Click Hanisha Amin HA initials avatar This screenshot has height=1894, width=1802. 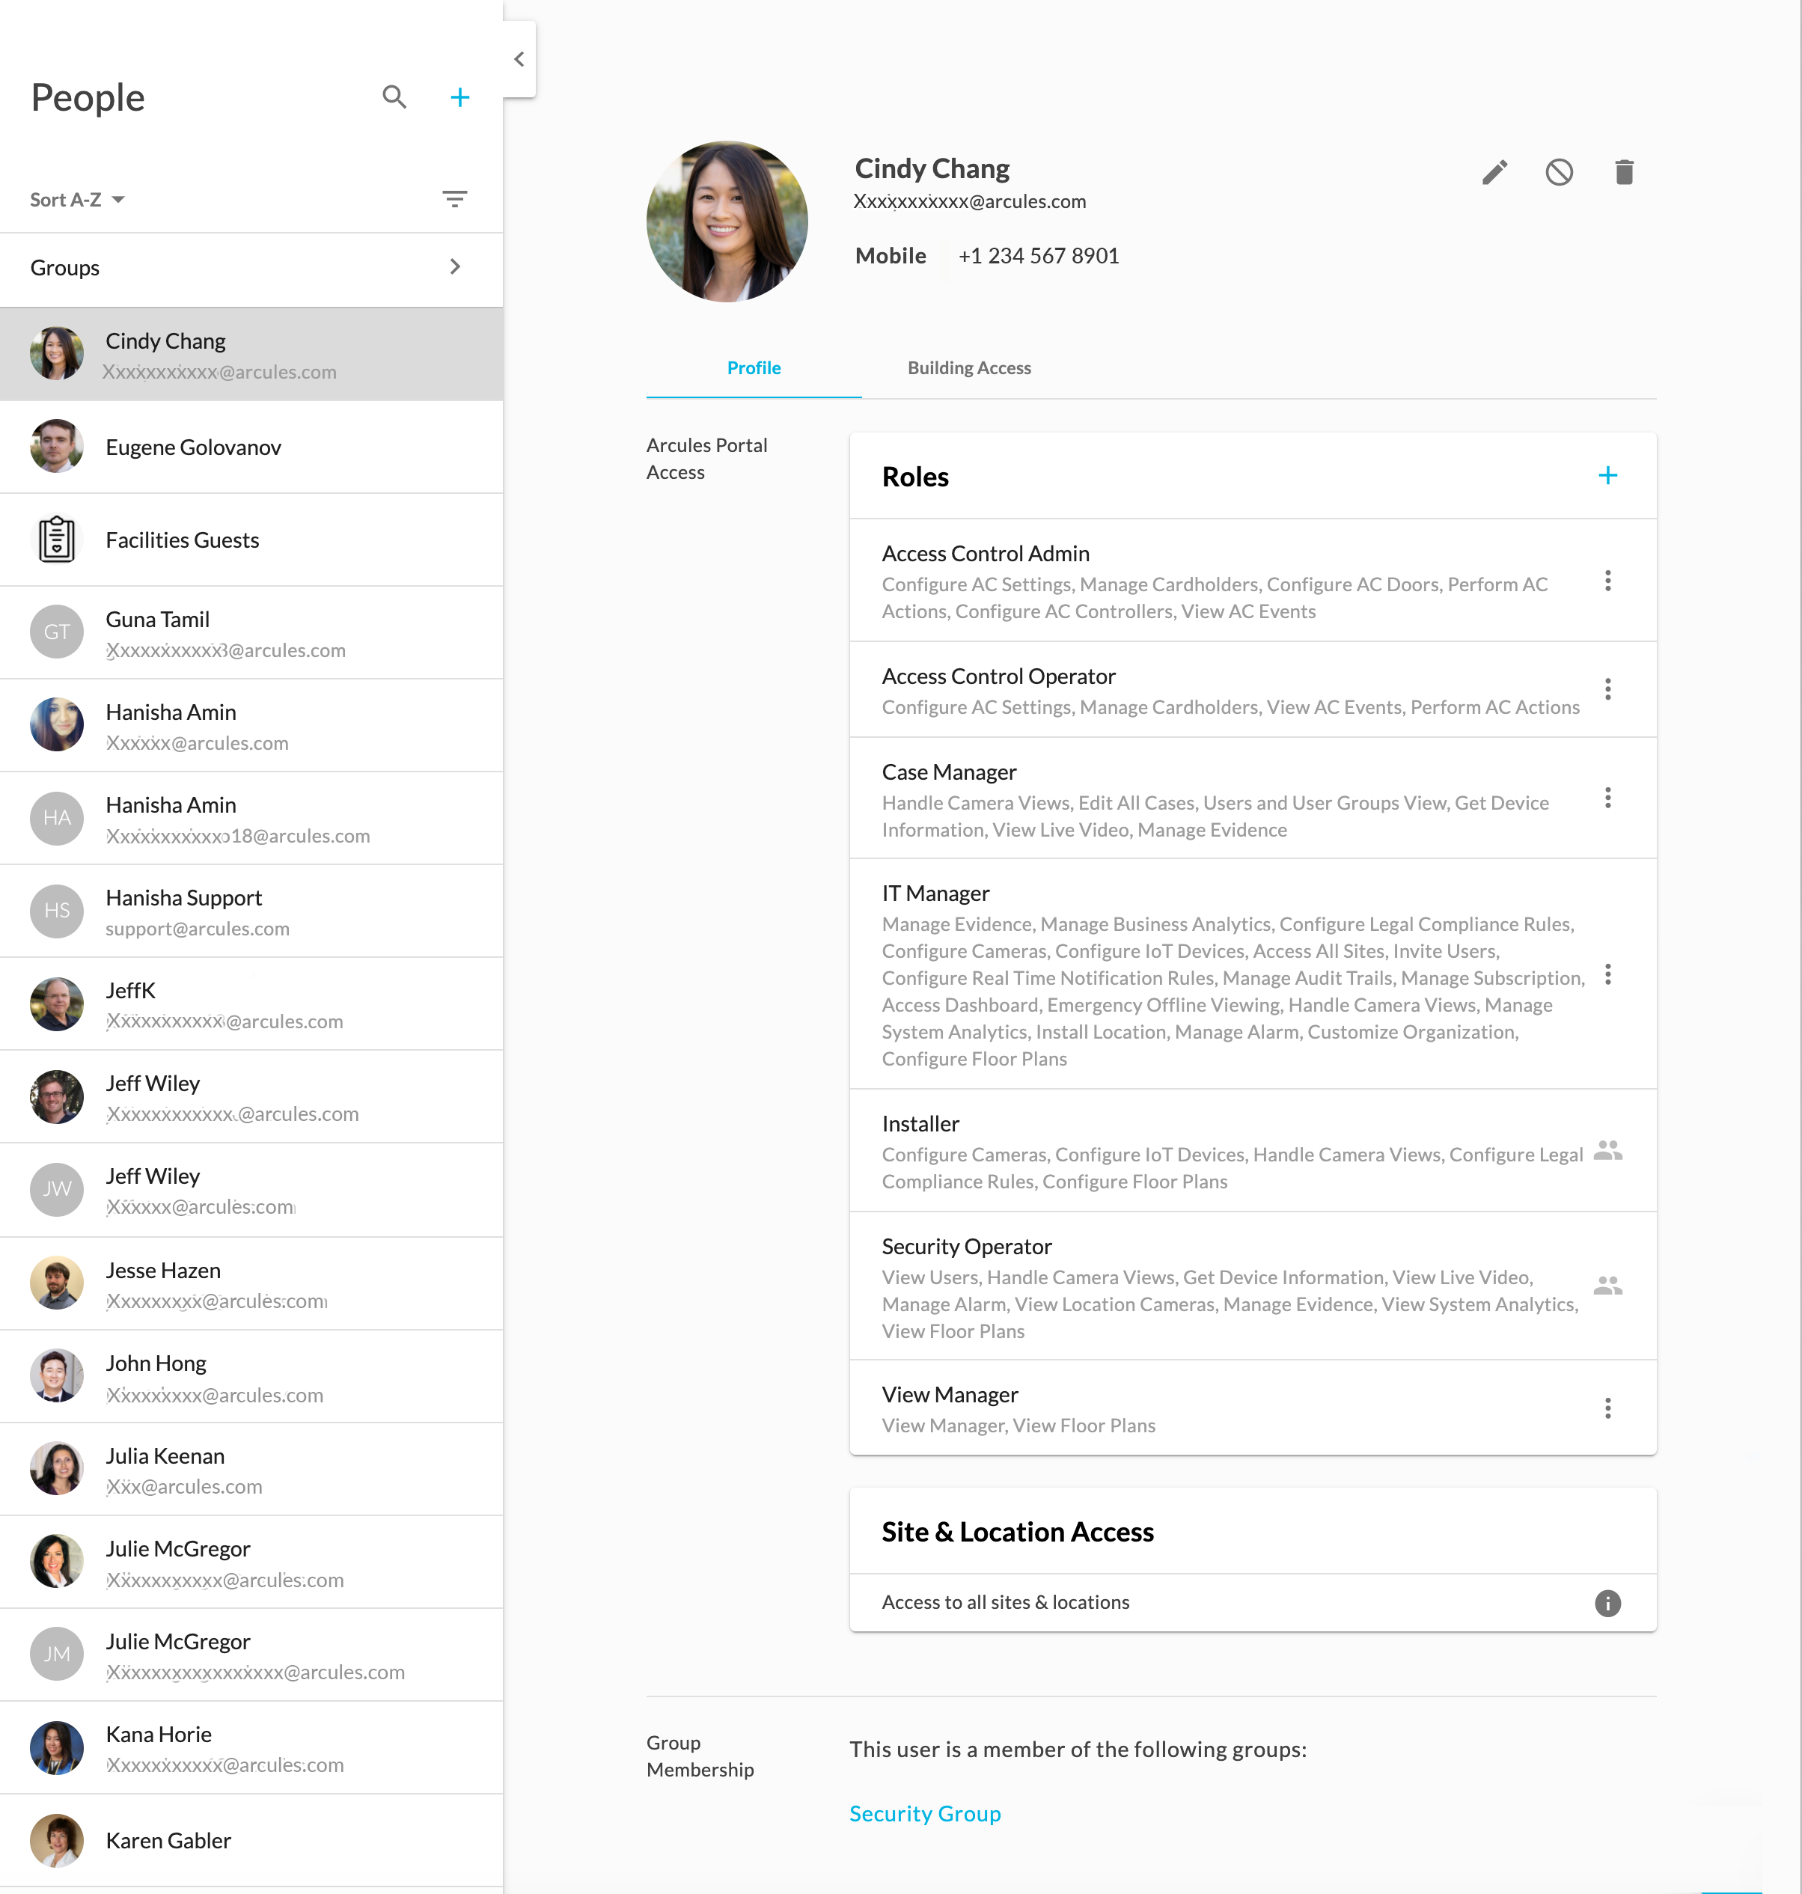click(x=57, y=817)
